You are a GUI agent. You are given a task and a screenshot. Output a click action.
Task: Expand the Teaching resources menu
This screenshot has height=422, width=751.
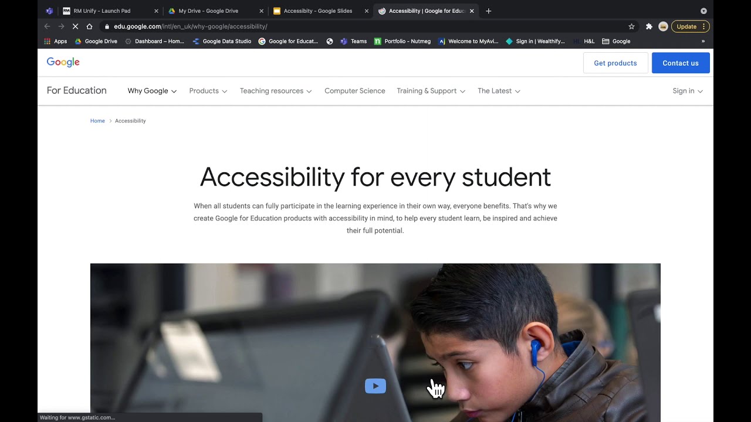(x=276, y=91)
